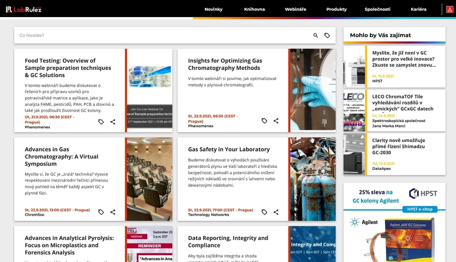
Task: Tag icon on Advances in Gas Chromatography card
Action: pyautogui.click(x=101, y=212)
